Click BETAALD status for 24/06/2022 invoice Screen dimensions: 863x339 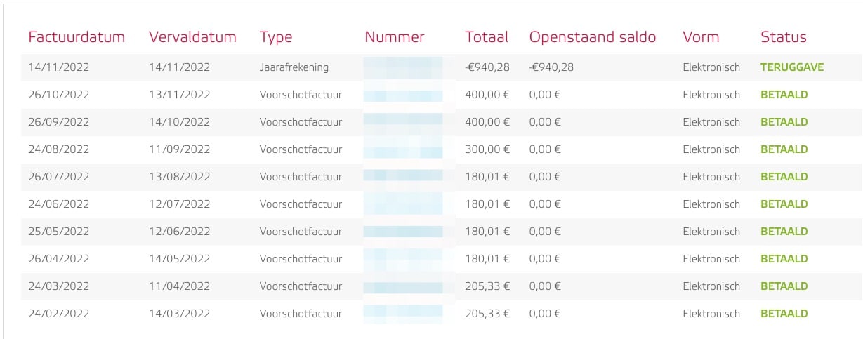(784, 204)
